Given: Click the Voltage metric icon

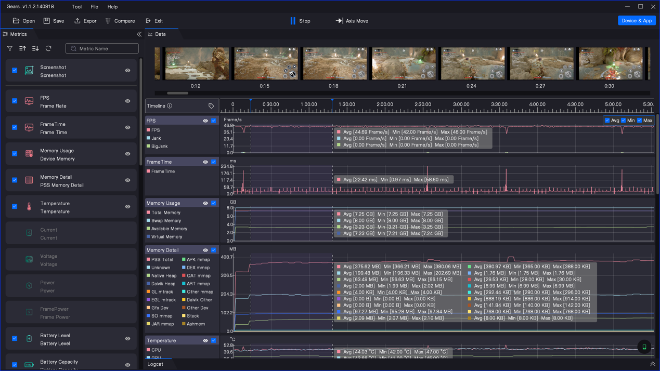Looking at the screenshot, I should (29, 260).
